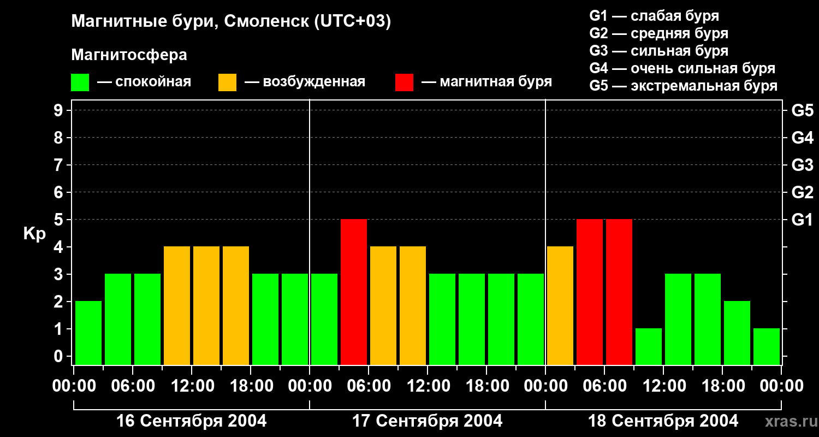The width and height of the screenshot is (819, 437).
Task: Click the green 'спокойная' legend swatch
Action: click(80, 82)
